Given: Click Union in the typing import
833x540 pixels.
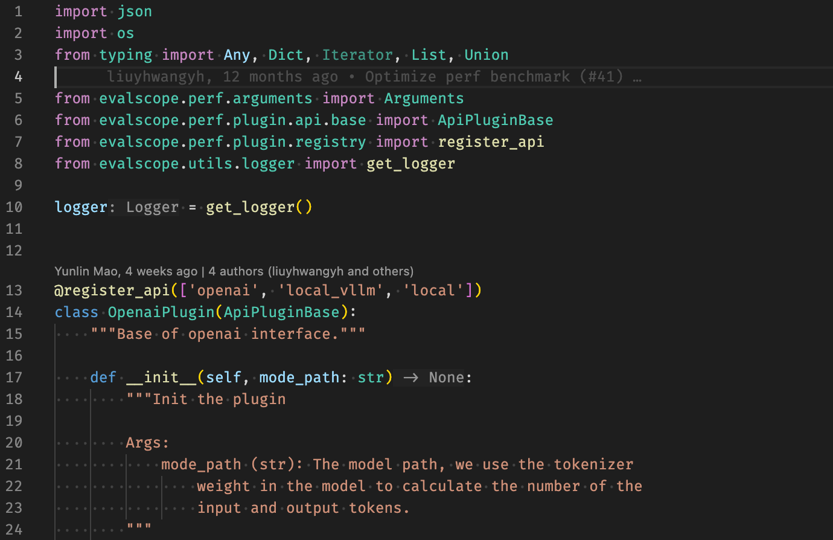Looking at the screenshot, I should coord(486,55).
